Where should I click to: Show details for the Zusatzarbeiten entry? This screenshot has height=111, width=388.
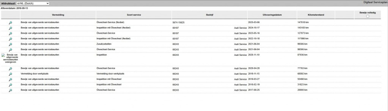click(x=10, y=45)
